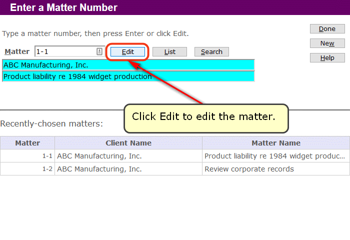Click the yellow 'Click Edit' callout bubble
350x240 pixels.
tap(206, 118)
